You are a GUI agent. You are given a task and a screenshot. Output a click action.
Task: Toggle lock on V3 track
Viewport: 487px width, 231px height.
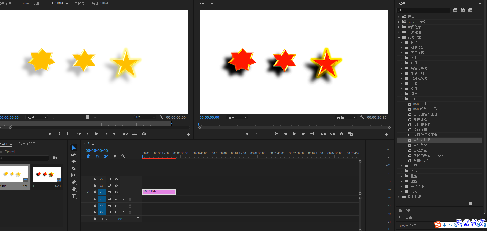point(95,179)
